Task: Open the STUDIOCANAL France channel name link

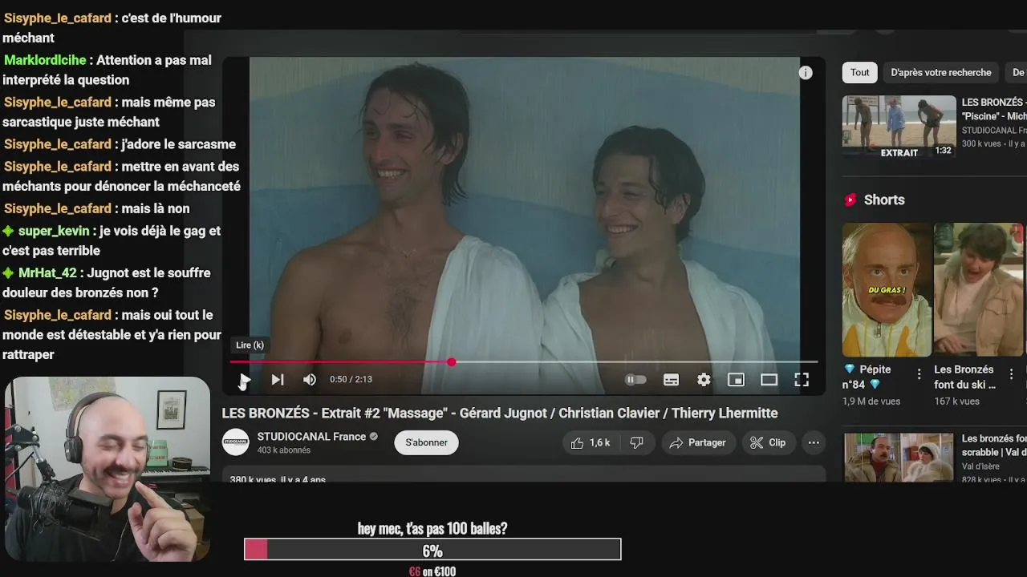Action: click(x=311, y=437)
